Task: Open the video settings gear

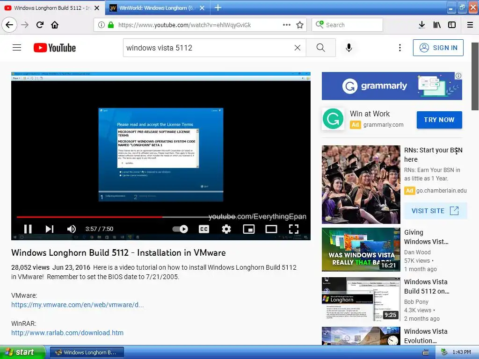Action: [226, 229]
